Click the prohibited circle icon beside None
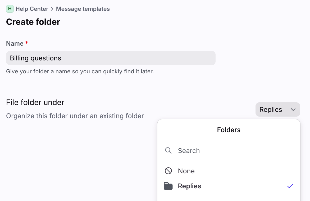This screenshot has width=310, height=201. point(168,171)
